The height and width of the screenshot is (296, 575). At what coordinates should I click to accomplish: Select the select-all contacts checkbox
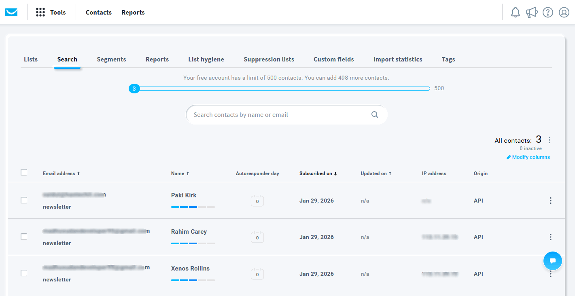pyautogui.click(x=24, y=172)
